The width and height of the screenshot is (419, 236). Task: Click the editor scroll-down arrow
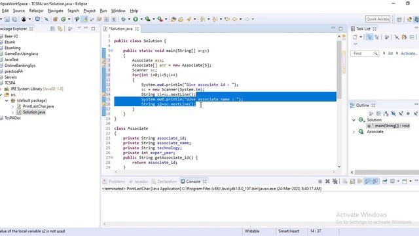tap(339, 167)
